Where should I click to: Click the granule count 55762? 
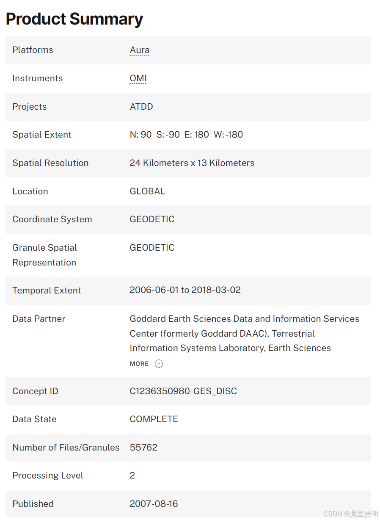[143, 448]
